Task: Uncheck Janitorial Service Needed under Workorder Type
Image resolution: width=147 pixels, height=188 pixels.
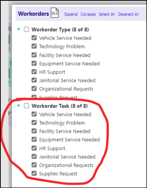Action: pyautogui.click(x=34, y=80)
